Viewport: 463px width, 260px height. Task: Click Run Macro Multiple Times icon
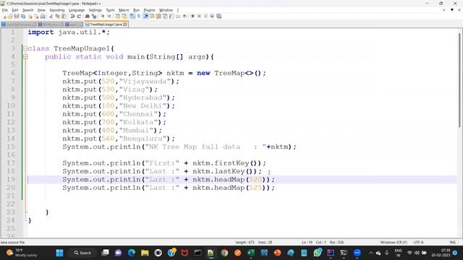pos(212,16)
